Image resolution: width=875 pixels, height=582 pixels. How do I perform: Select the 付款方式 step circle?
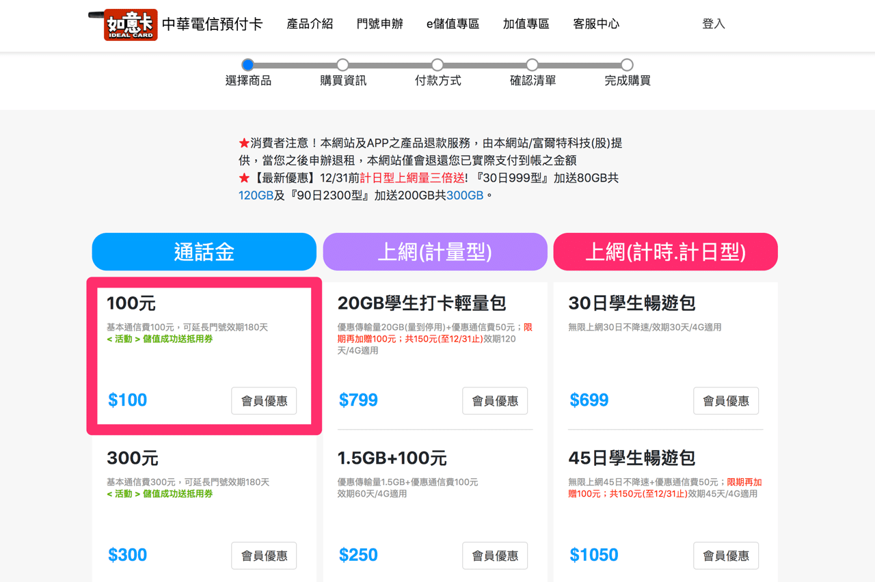coord(437,65)
